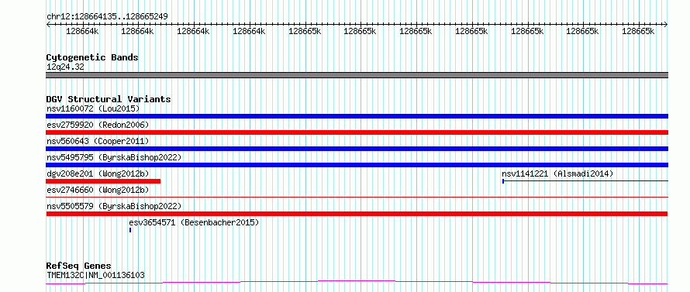
Task: Click the TMEM132C|NM_001136103 gene label
Action: click(95, 275)
